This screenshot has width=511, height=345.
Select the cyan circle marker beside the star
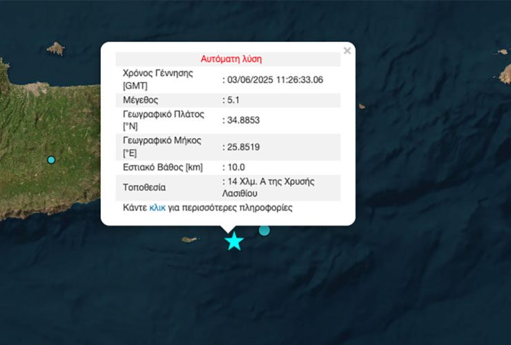coord(264,230)
